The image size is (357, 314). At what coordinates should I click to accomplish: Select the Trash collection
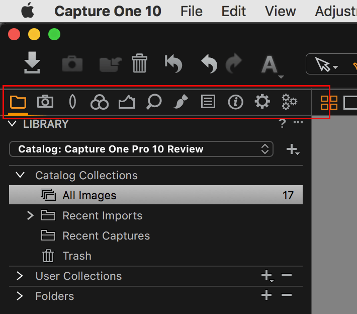click(77, 256)
